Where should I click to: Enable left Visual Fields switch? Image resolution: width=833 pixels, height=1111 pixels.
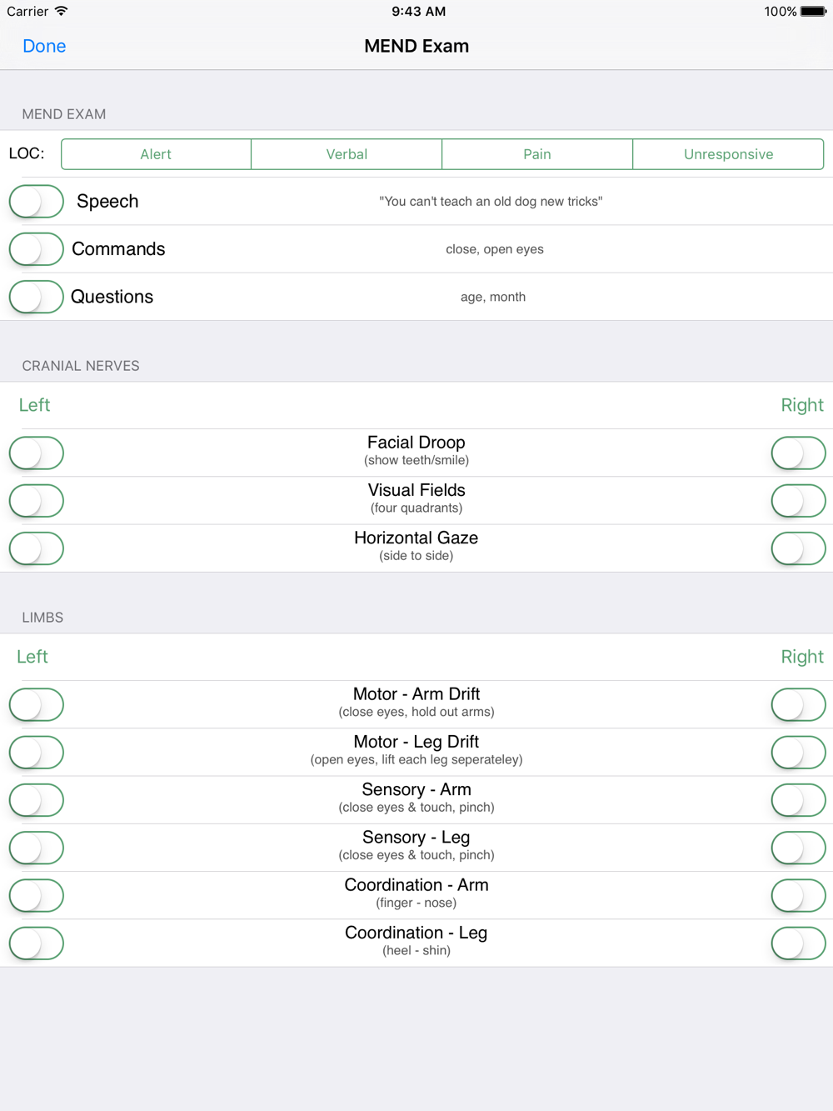[x=37, y=501]
